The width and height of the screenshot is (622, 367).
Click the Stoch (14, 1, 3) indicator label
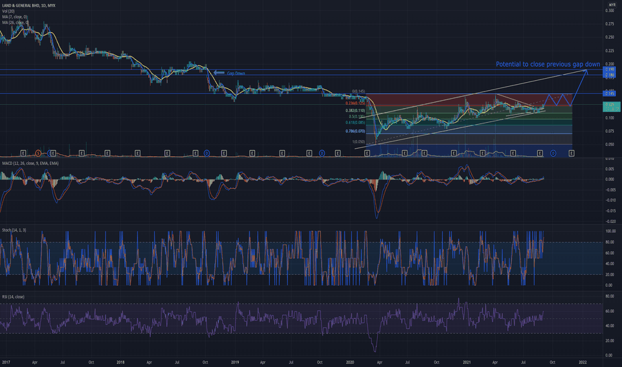(x=14, y=230)
